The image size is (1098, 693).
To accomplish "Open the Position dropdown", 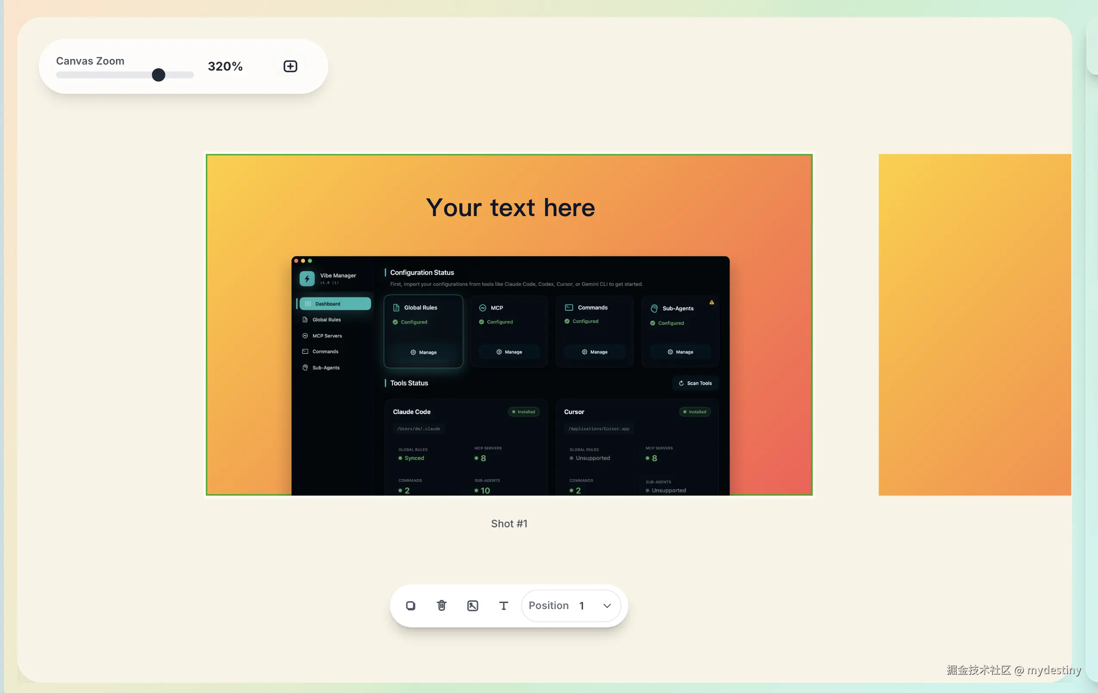I will click(x=570, y=606).
